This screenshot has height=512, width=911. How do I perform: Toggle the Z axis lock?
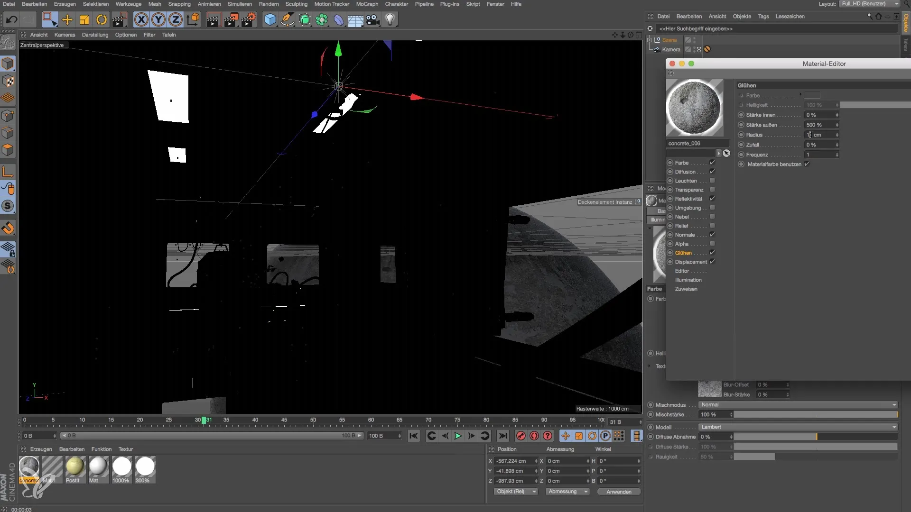(175, 19)
